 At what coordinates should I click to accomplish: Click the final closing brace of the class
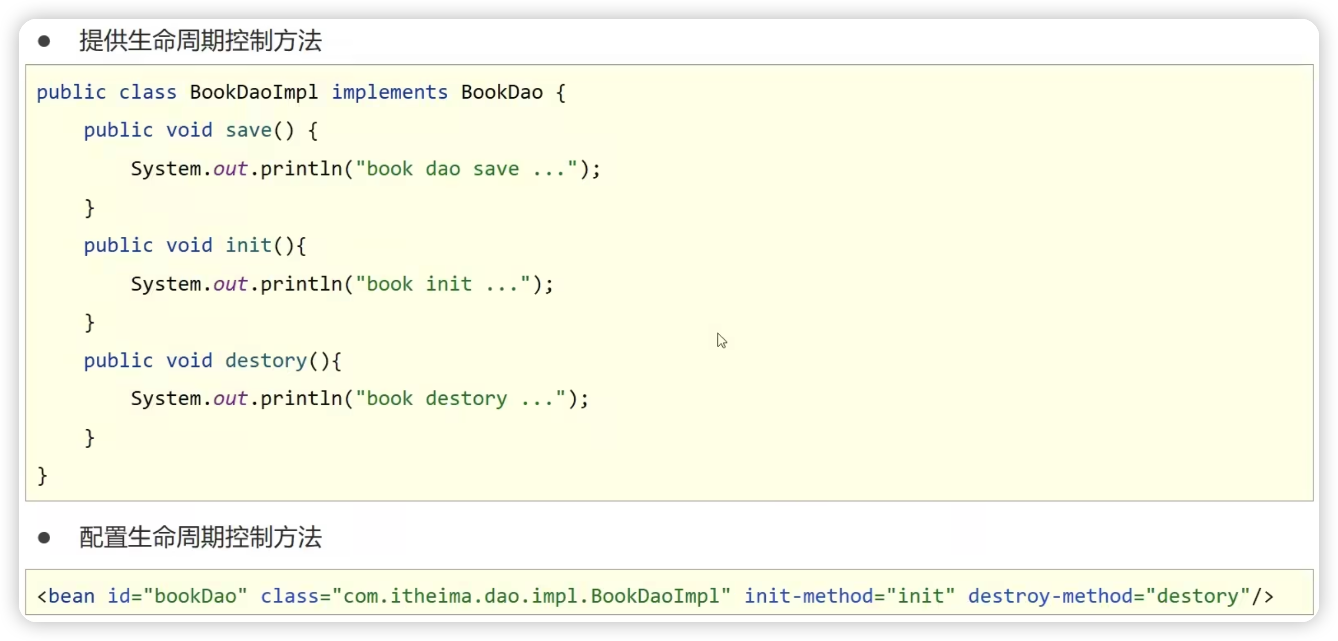pos(42,476)
